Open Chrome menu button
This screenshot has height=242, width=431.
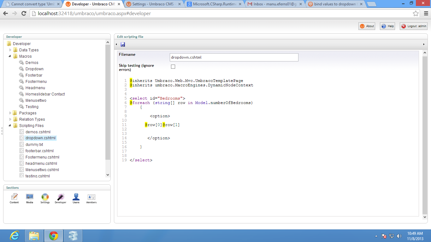pos(425,14)
